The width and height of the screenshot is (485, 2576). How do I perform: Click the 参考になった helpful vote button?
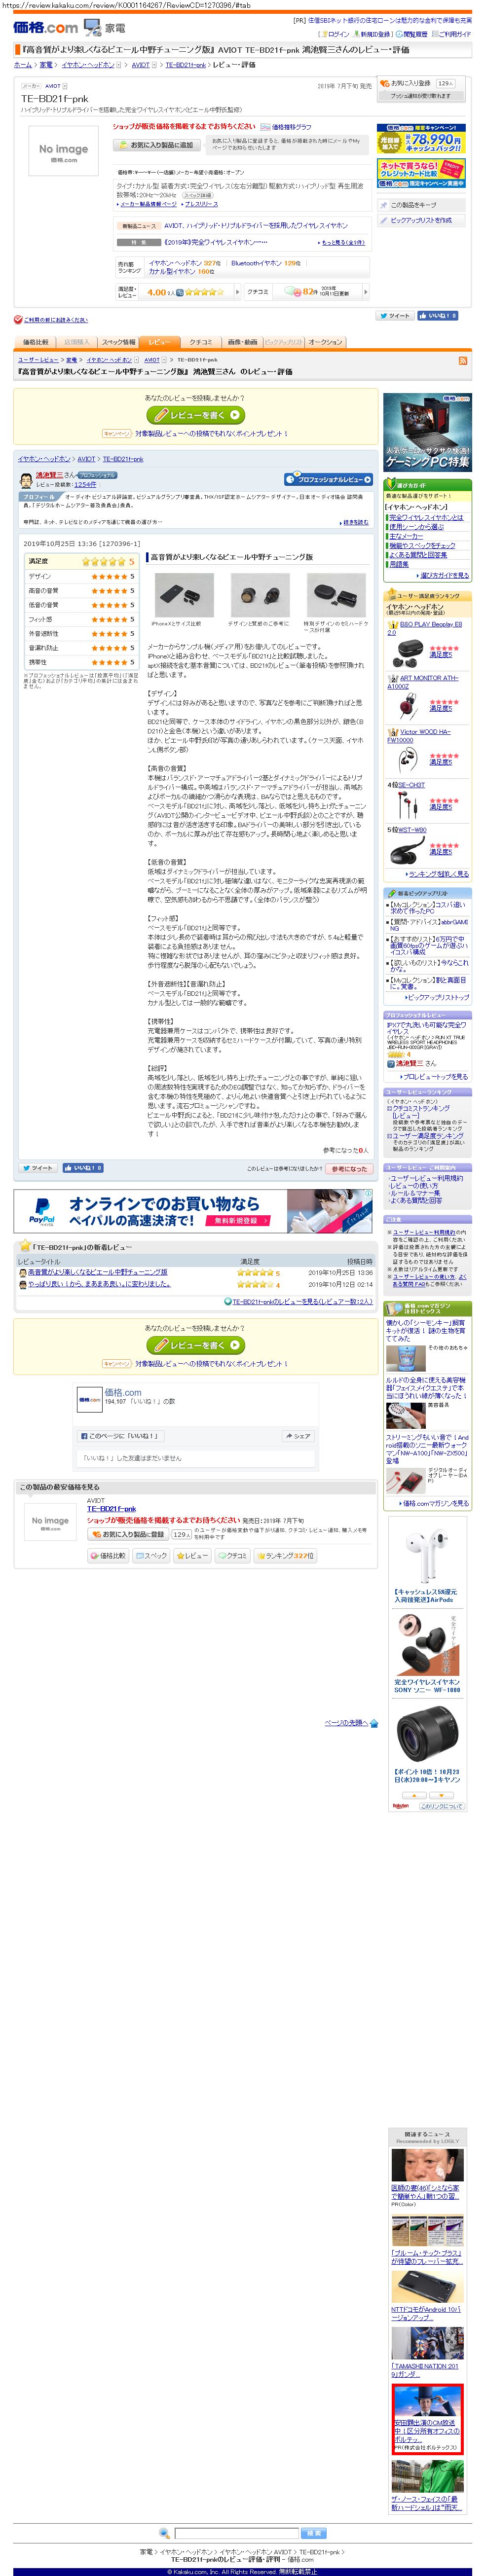coord(348,1168)
